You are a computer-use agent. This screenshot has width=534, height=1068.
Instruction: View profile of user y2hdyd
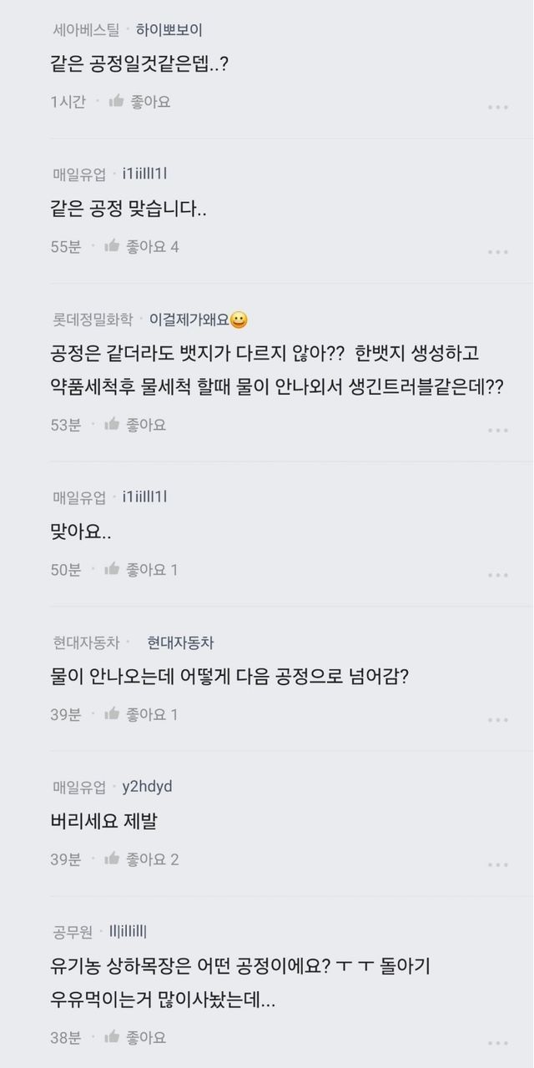147,787
